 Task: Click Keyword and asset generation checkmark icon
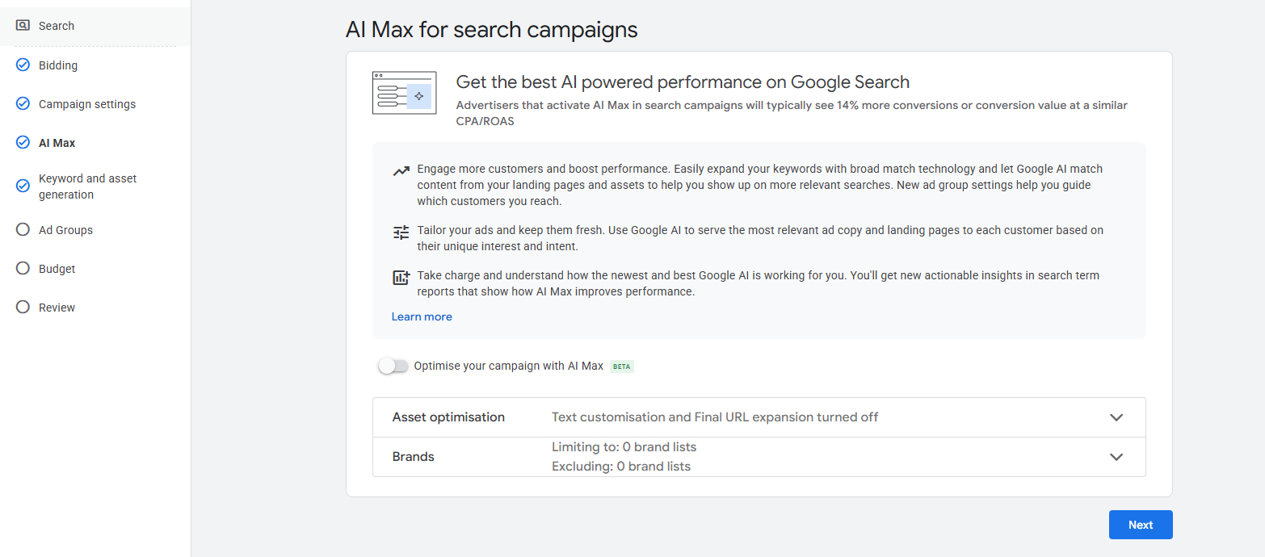(x=23, y=186)
